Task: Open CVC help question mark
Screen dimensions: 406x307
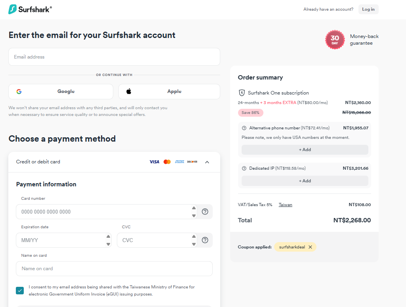Action: (205, 240)
